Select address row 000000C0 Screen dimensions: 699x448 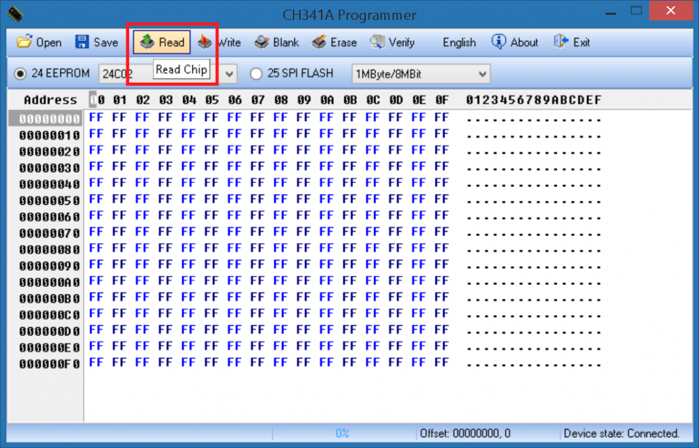(x=49, y=315)
